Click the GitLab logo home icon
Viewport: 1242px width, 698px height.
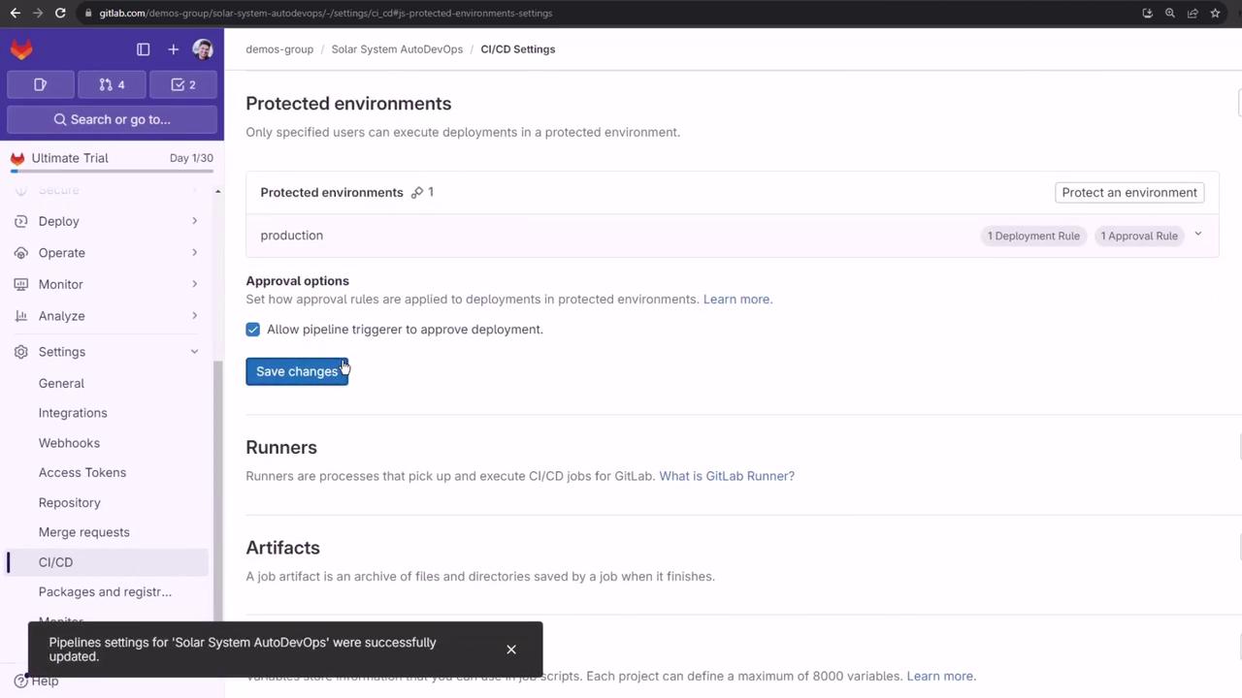coord(21,48)
